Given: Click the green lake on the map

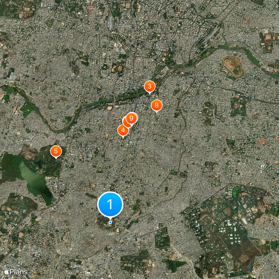Looking at the screenshot, I should tap(34, 180).
